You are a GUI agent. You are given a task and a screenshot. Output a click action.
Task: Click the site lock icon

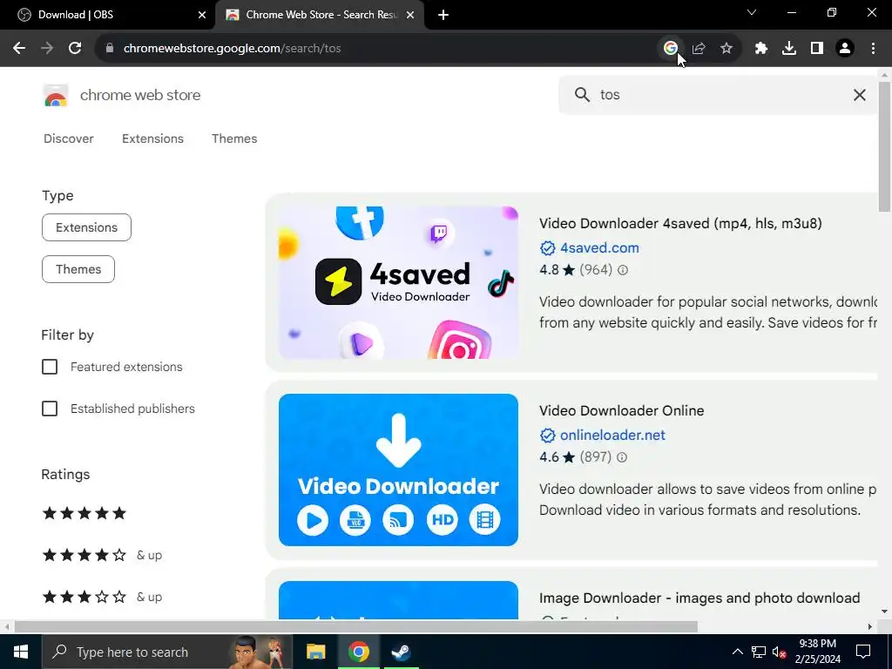point(110,49)
